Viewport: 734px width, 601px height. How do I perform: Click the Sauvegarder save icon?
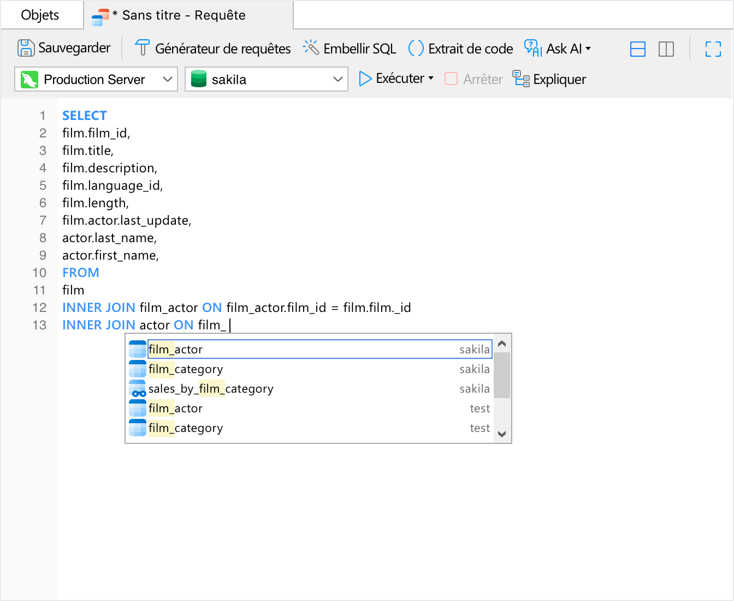pyautogui.click(x=26, y=49)
